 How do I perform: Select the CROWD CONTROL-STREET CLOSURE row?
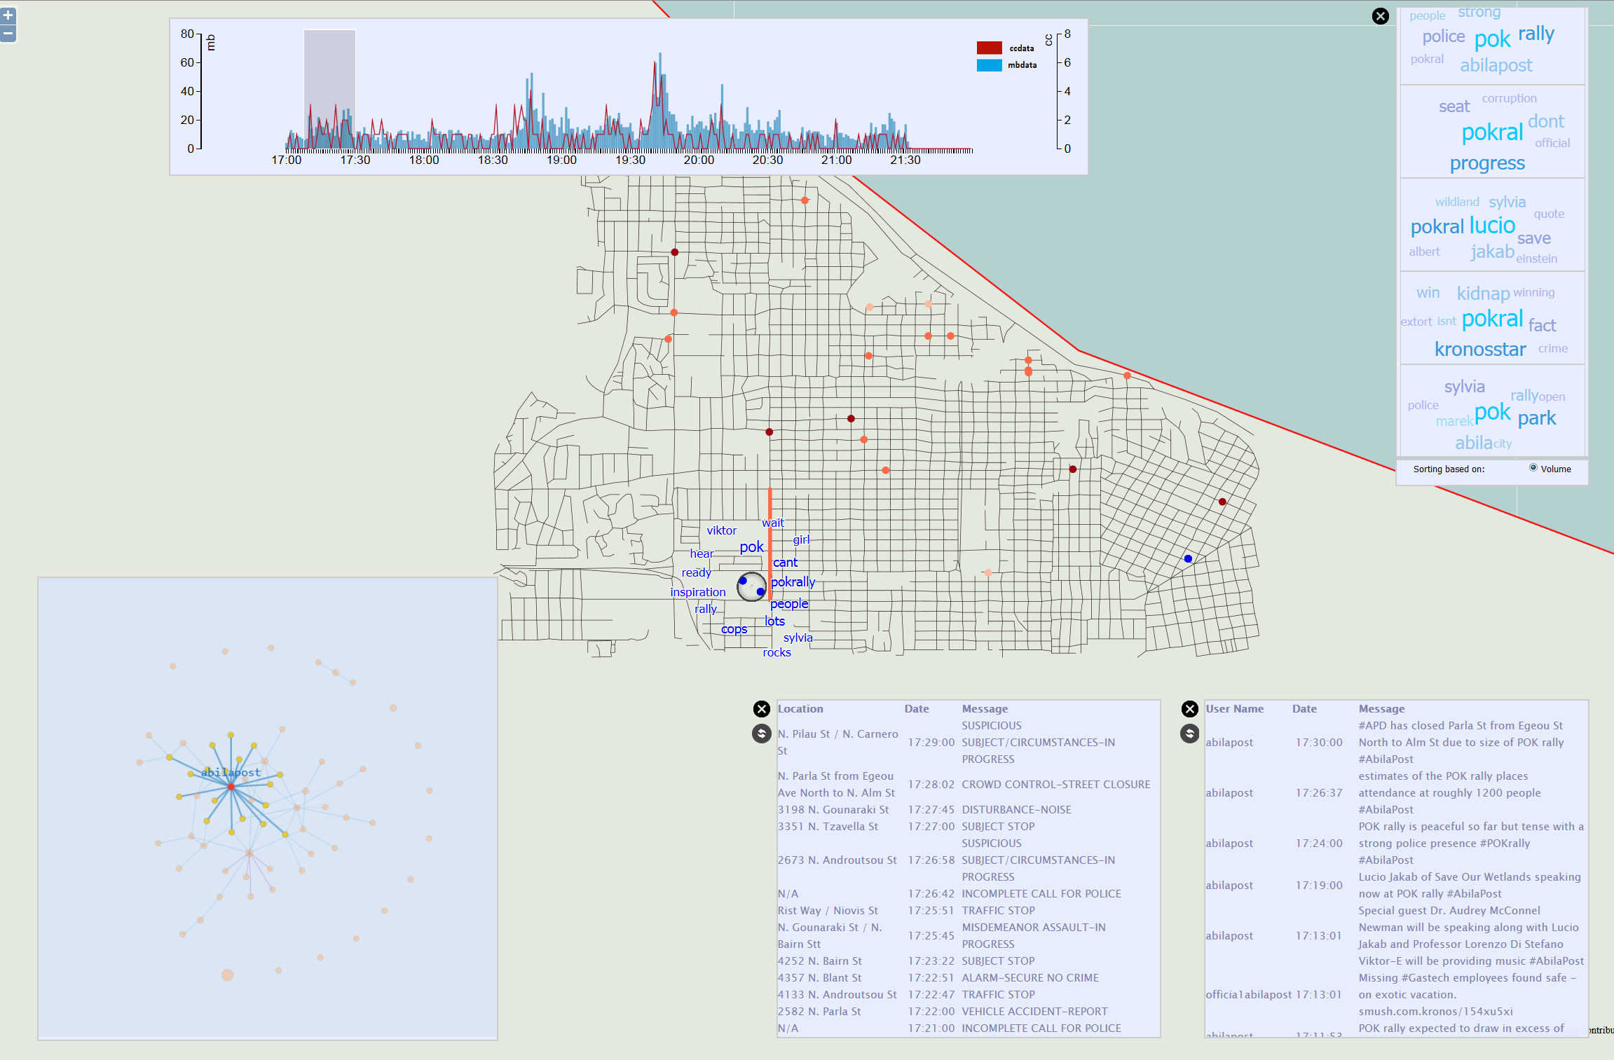click(x=968, y=785)
